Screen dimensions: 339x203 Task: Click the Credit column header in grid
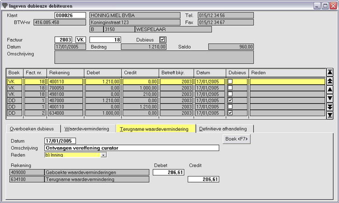click(140, 73)
